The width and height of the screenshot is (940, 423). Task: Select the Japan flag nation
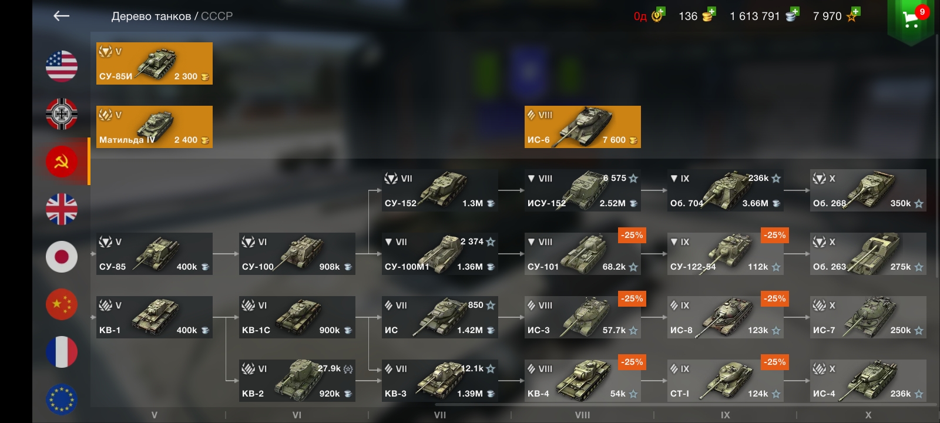62,256
